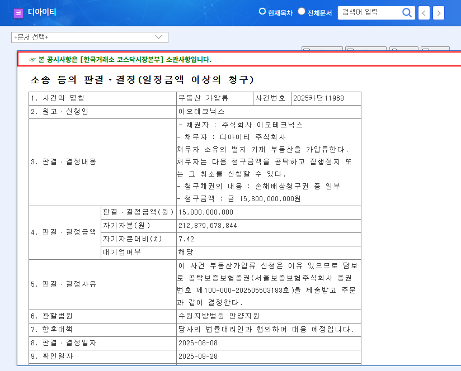
Task: Click the 자기자본대비(%) sub-label
Action: [x=133, y=239]
